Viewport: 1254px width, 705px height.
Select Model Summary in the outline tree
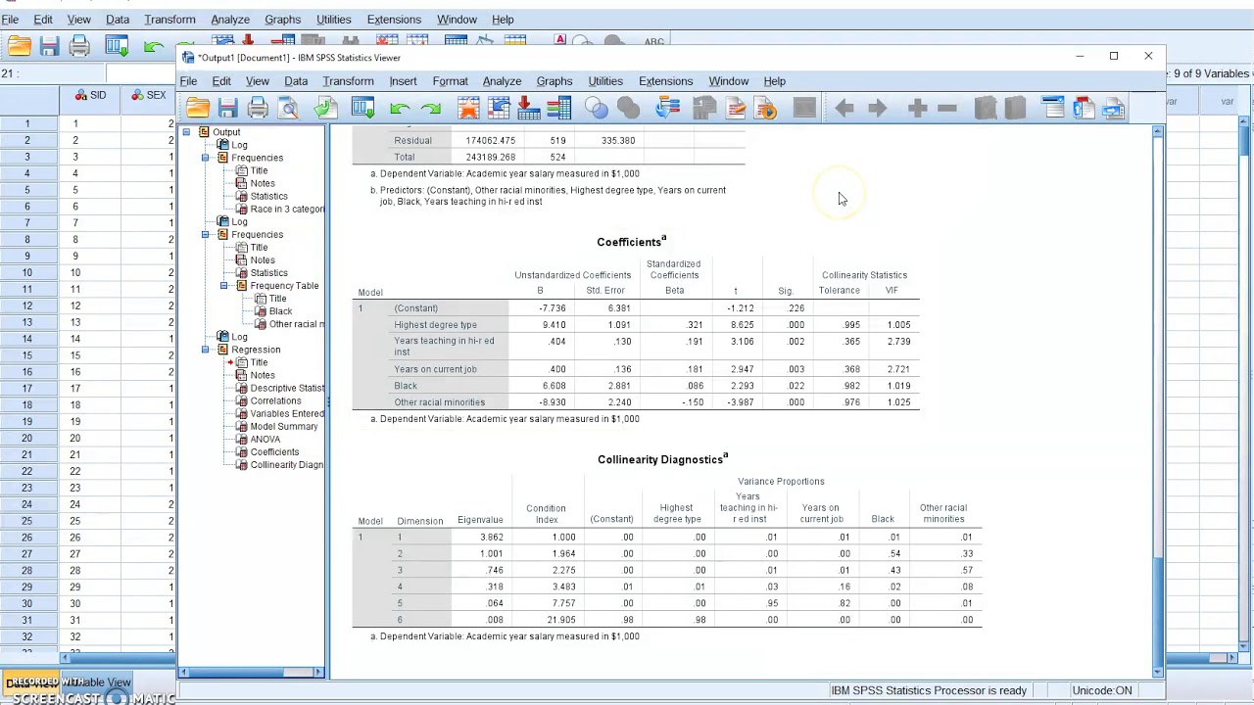tap(283, 427)
